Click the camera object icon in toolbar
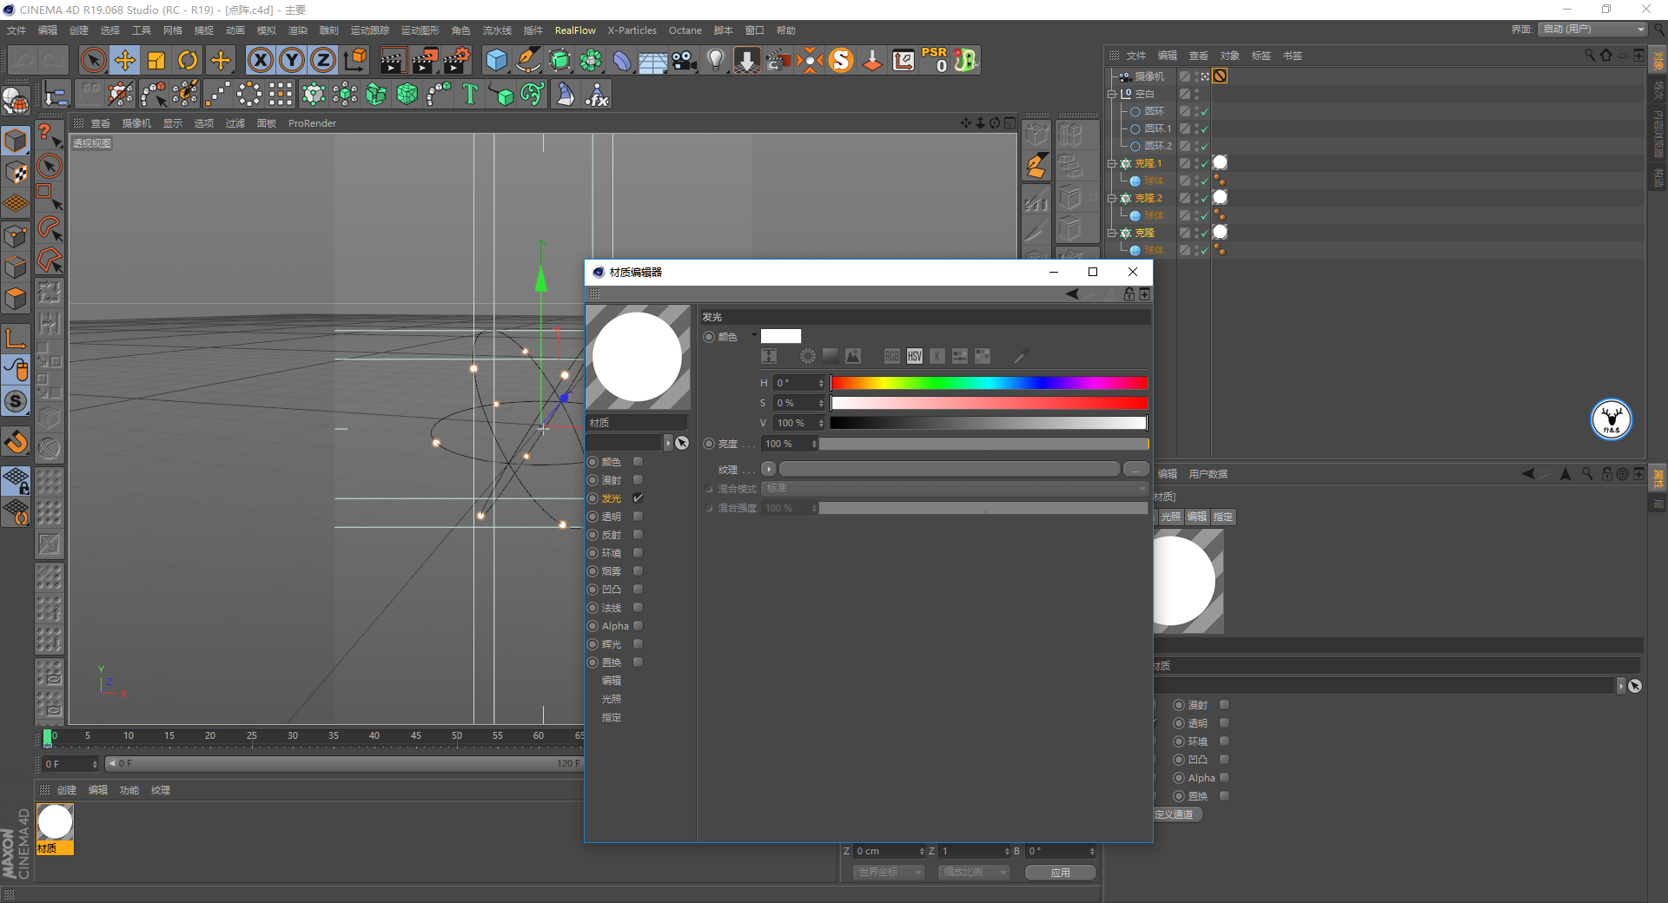 [685, 60]
